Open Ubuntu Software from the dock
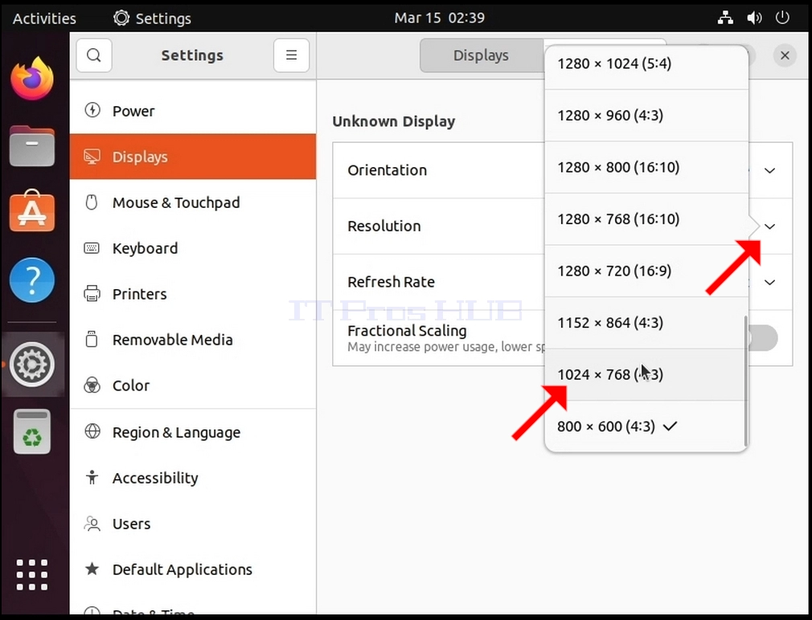This screenshot has height=620, width=812. coord(32,211)
